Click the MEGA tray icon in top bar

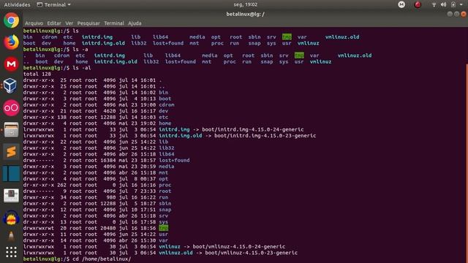point(401,4)
